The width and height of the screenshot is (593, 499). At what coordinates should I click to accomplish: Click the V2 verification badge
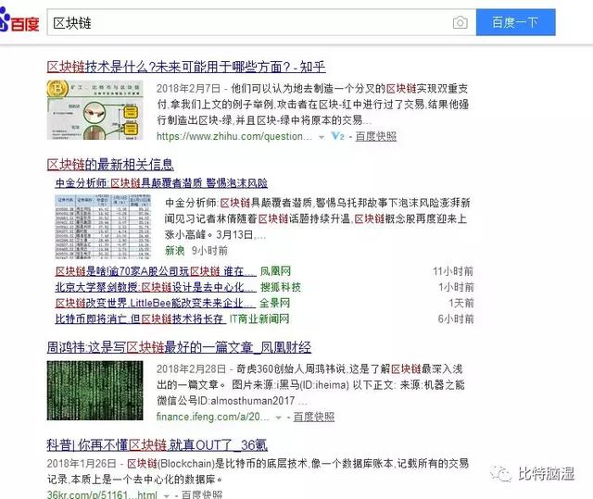click(x=337, y=136)
